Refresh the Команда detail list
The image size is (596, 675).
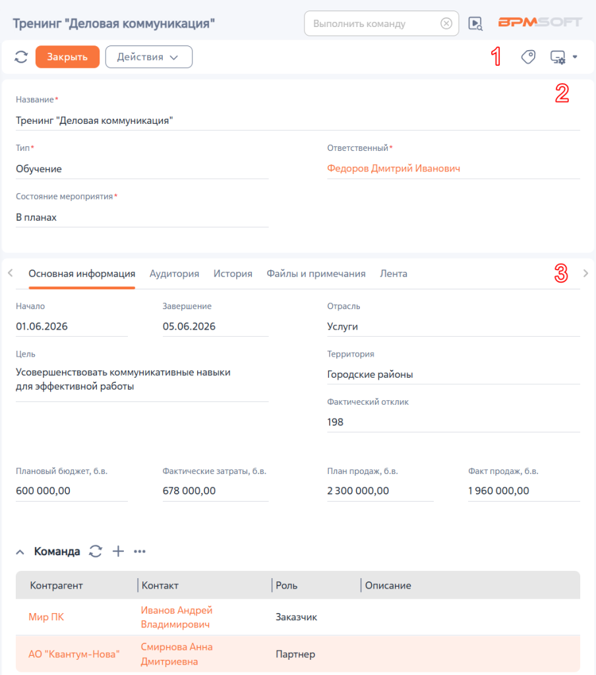(96, 551)
